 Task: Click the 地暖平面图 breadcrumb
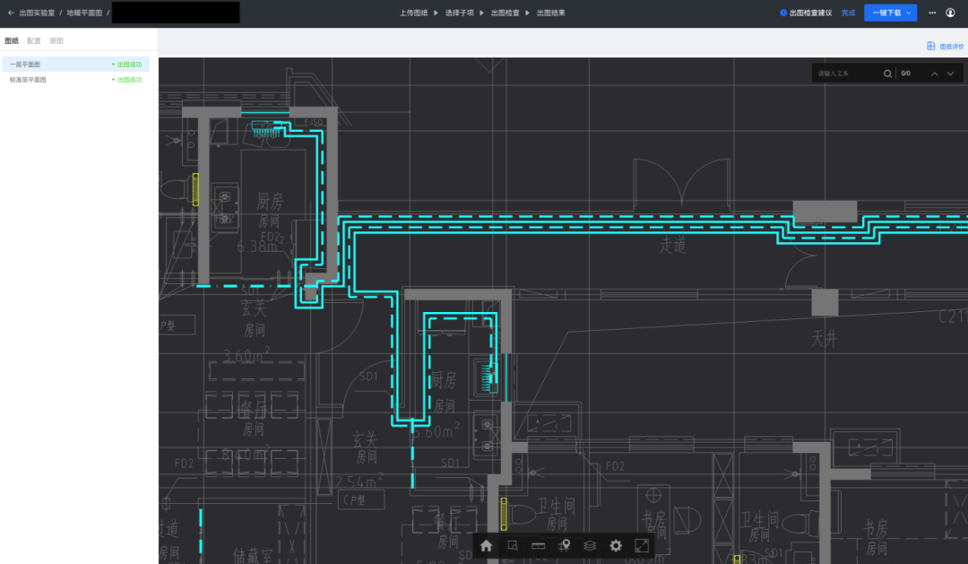(x=84, y=13)
